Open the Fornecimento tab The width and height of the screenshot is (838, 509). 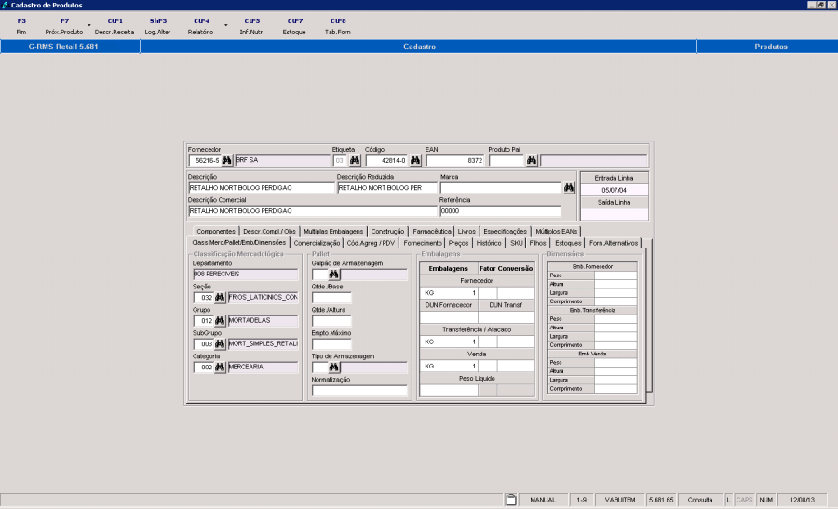tap(423, 243)
